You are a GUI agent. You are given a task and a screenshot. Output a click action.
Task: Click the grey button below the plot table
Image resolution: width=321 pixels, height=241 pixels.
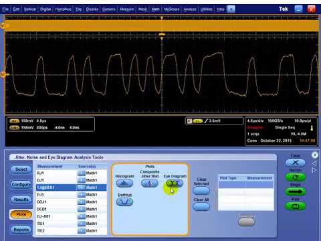(x=247, y=222)
